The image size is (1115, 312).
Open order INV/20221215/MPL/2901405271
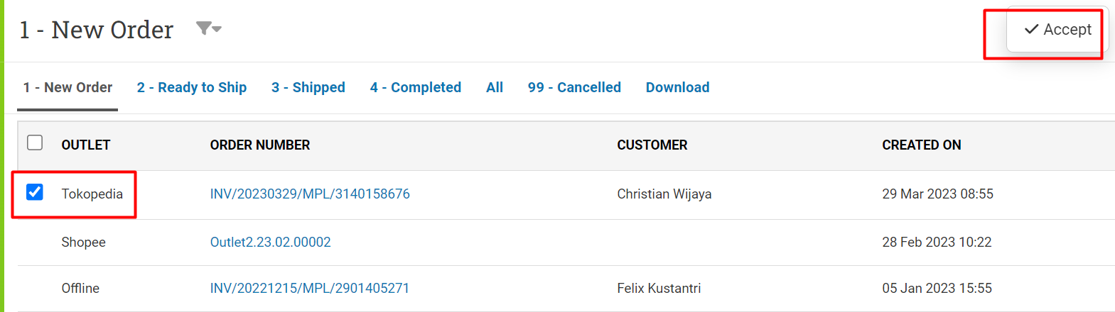point(310,288)
